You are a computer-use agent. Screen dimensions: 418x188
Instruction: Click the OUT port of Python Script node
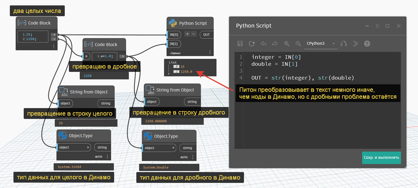coord(206,35)
